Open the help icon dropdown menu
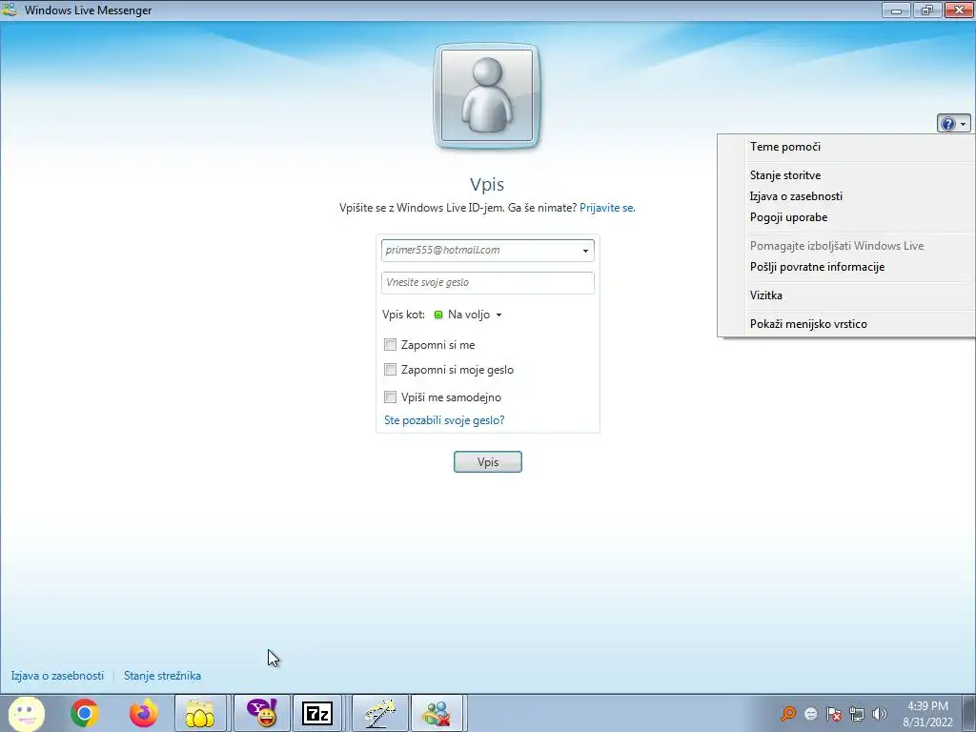Screen dimensions: 976x732 (x=953, y=123)
